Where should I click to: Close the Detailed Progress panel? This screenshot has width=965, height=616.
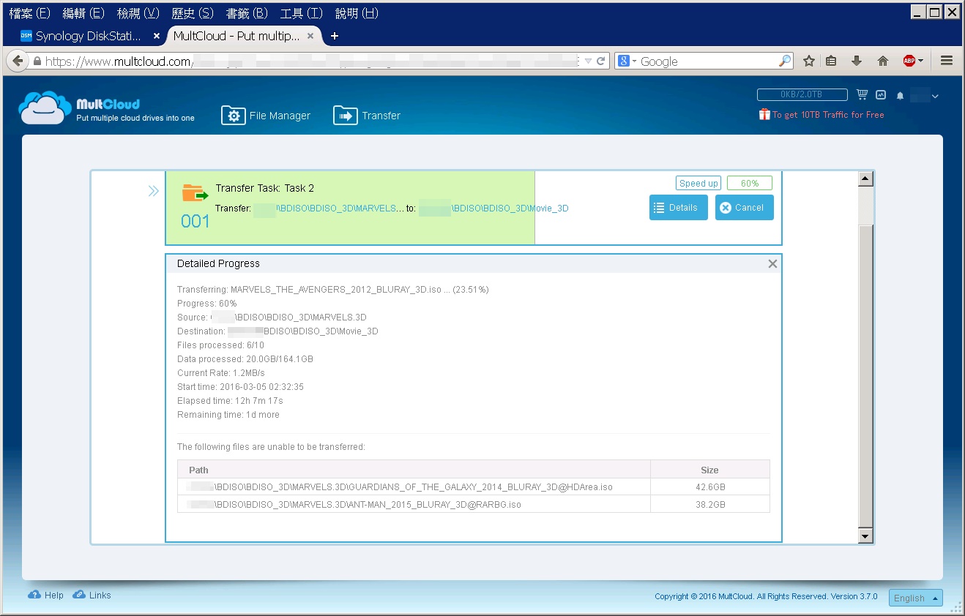click(772, 263)
